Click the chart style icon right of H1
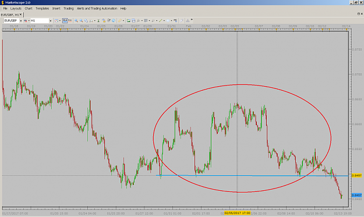Screen dimensions: 364x217 pyautogui.click(x=56, y=20)
